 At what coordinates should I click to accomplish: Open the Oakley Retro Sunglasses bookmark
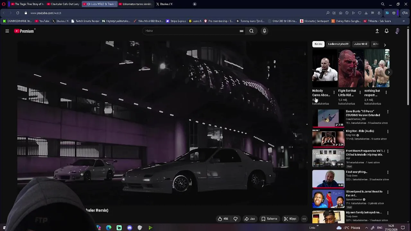tap(346, 21)
